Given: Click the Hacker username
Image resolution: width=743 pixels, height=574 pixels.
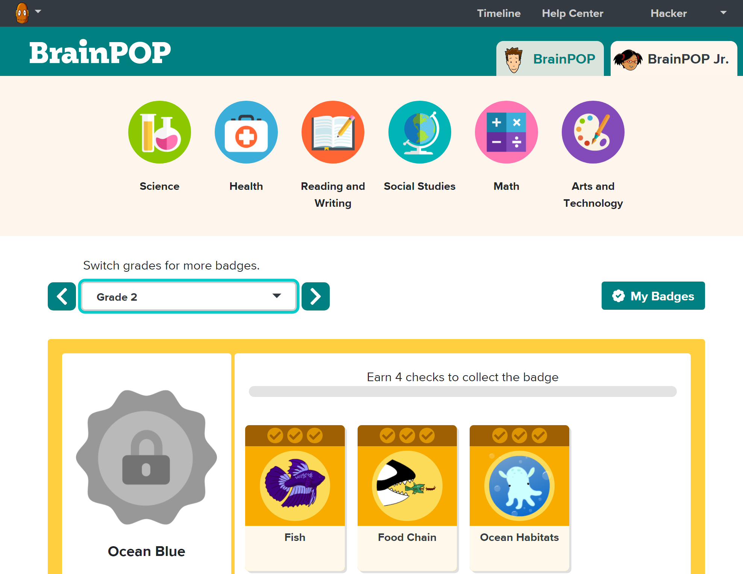Looking at the screenshot, I should [x=669, y=13].
